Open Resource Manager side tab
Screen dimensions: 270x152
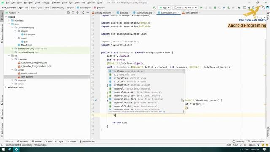point(2,33)
